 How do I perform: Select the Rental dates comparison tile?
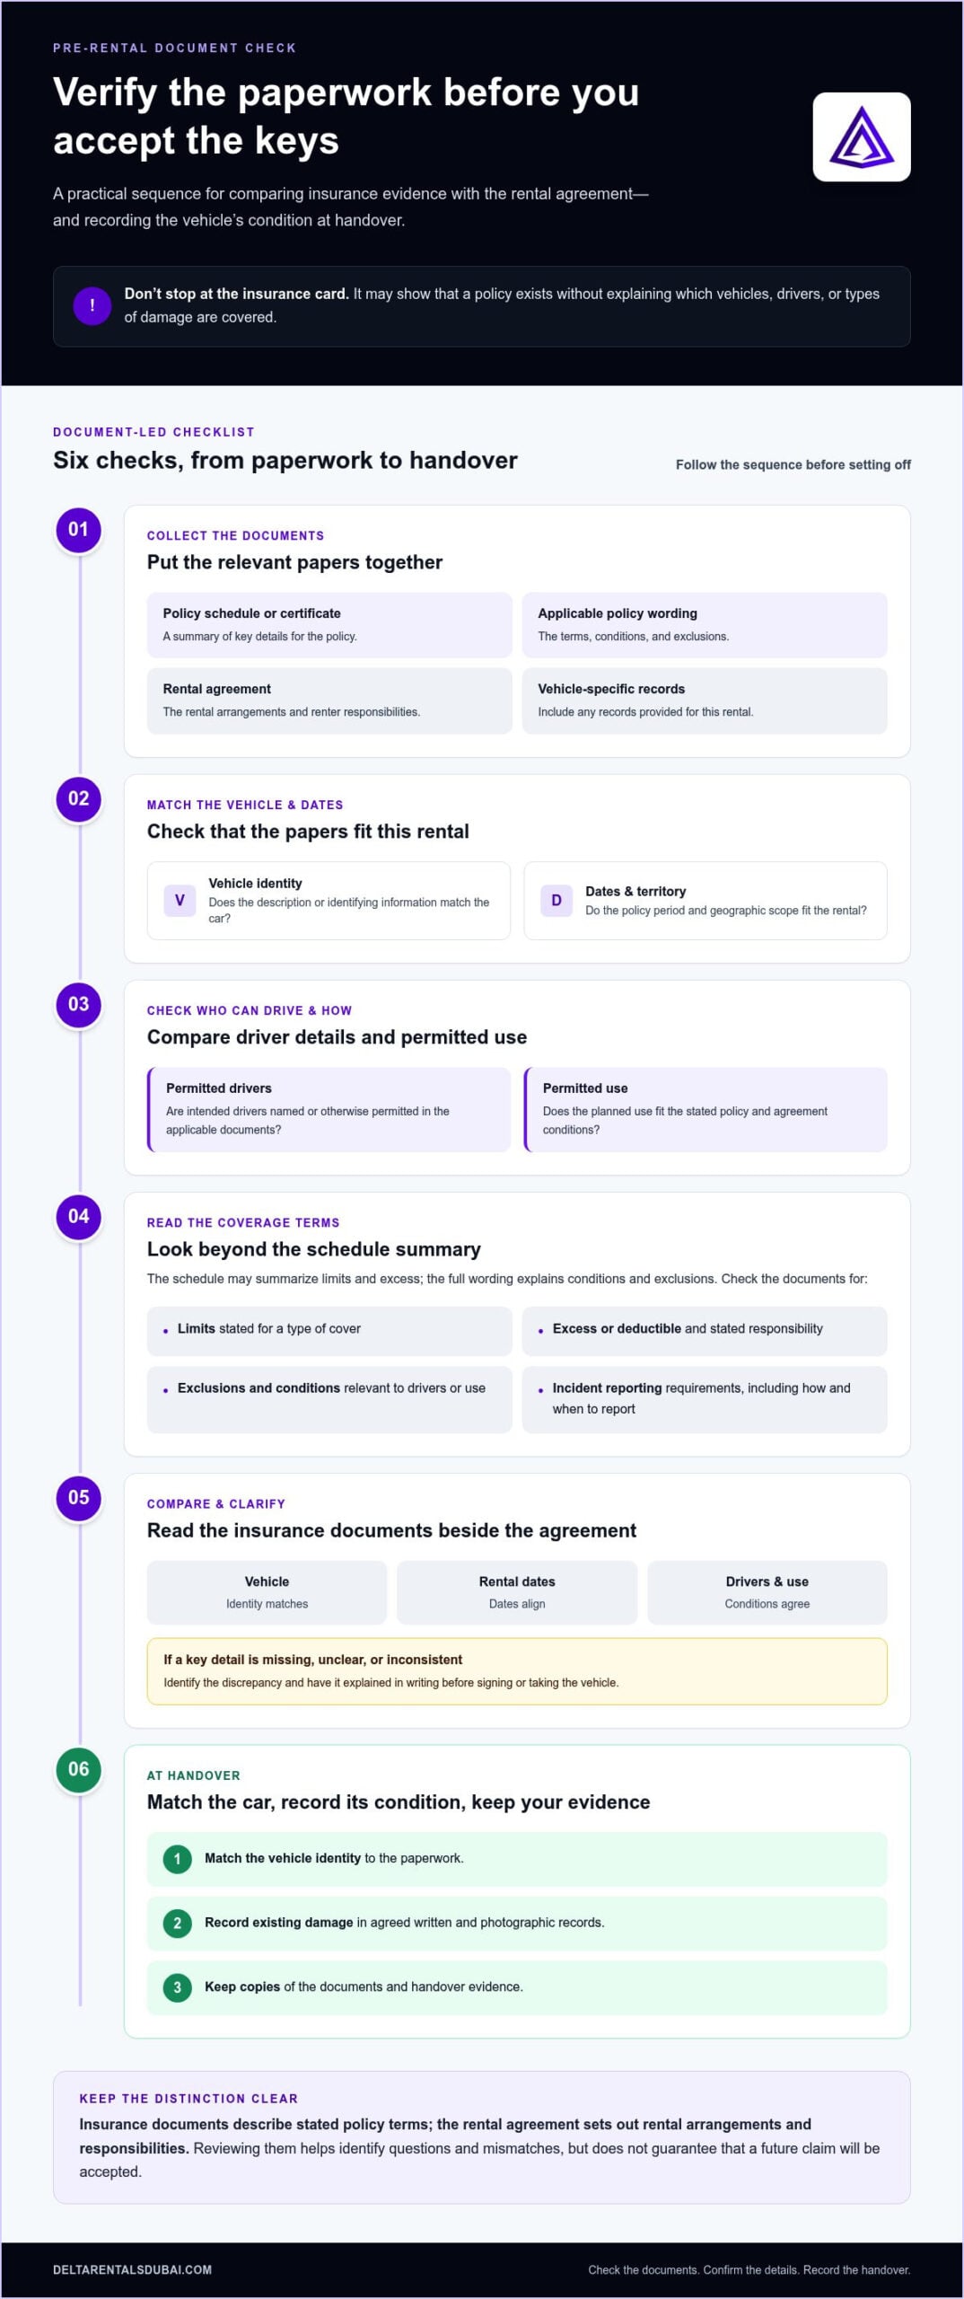(x=517, y=1592)
